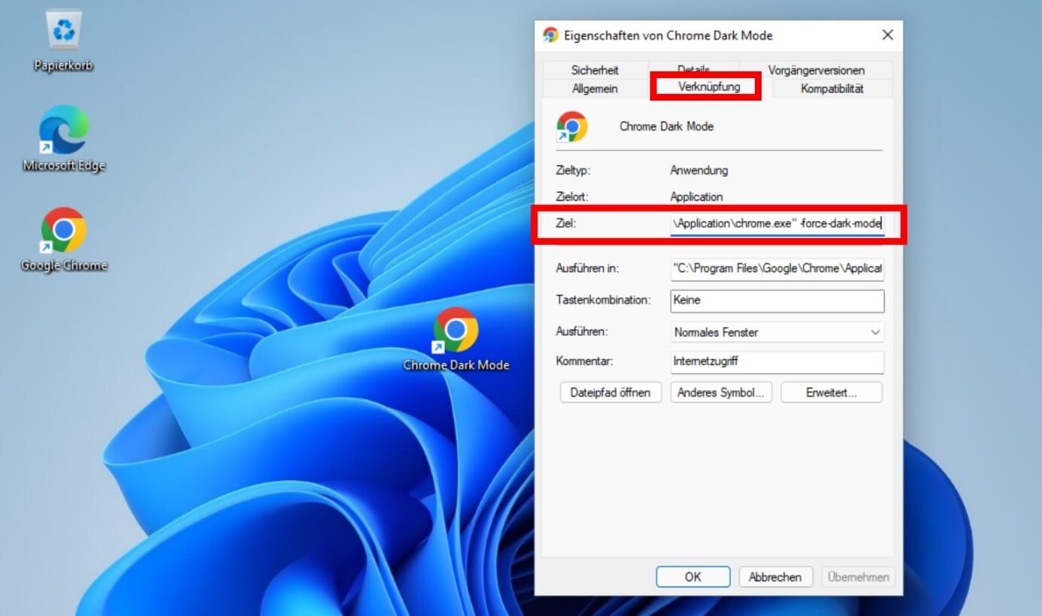Close the properties dialog with X
This screenshot has height=616, width=1042.
click(887, 35)
